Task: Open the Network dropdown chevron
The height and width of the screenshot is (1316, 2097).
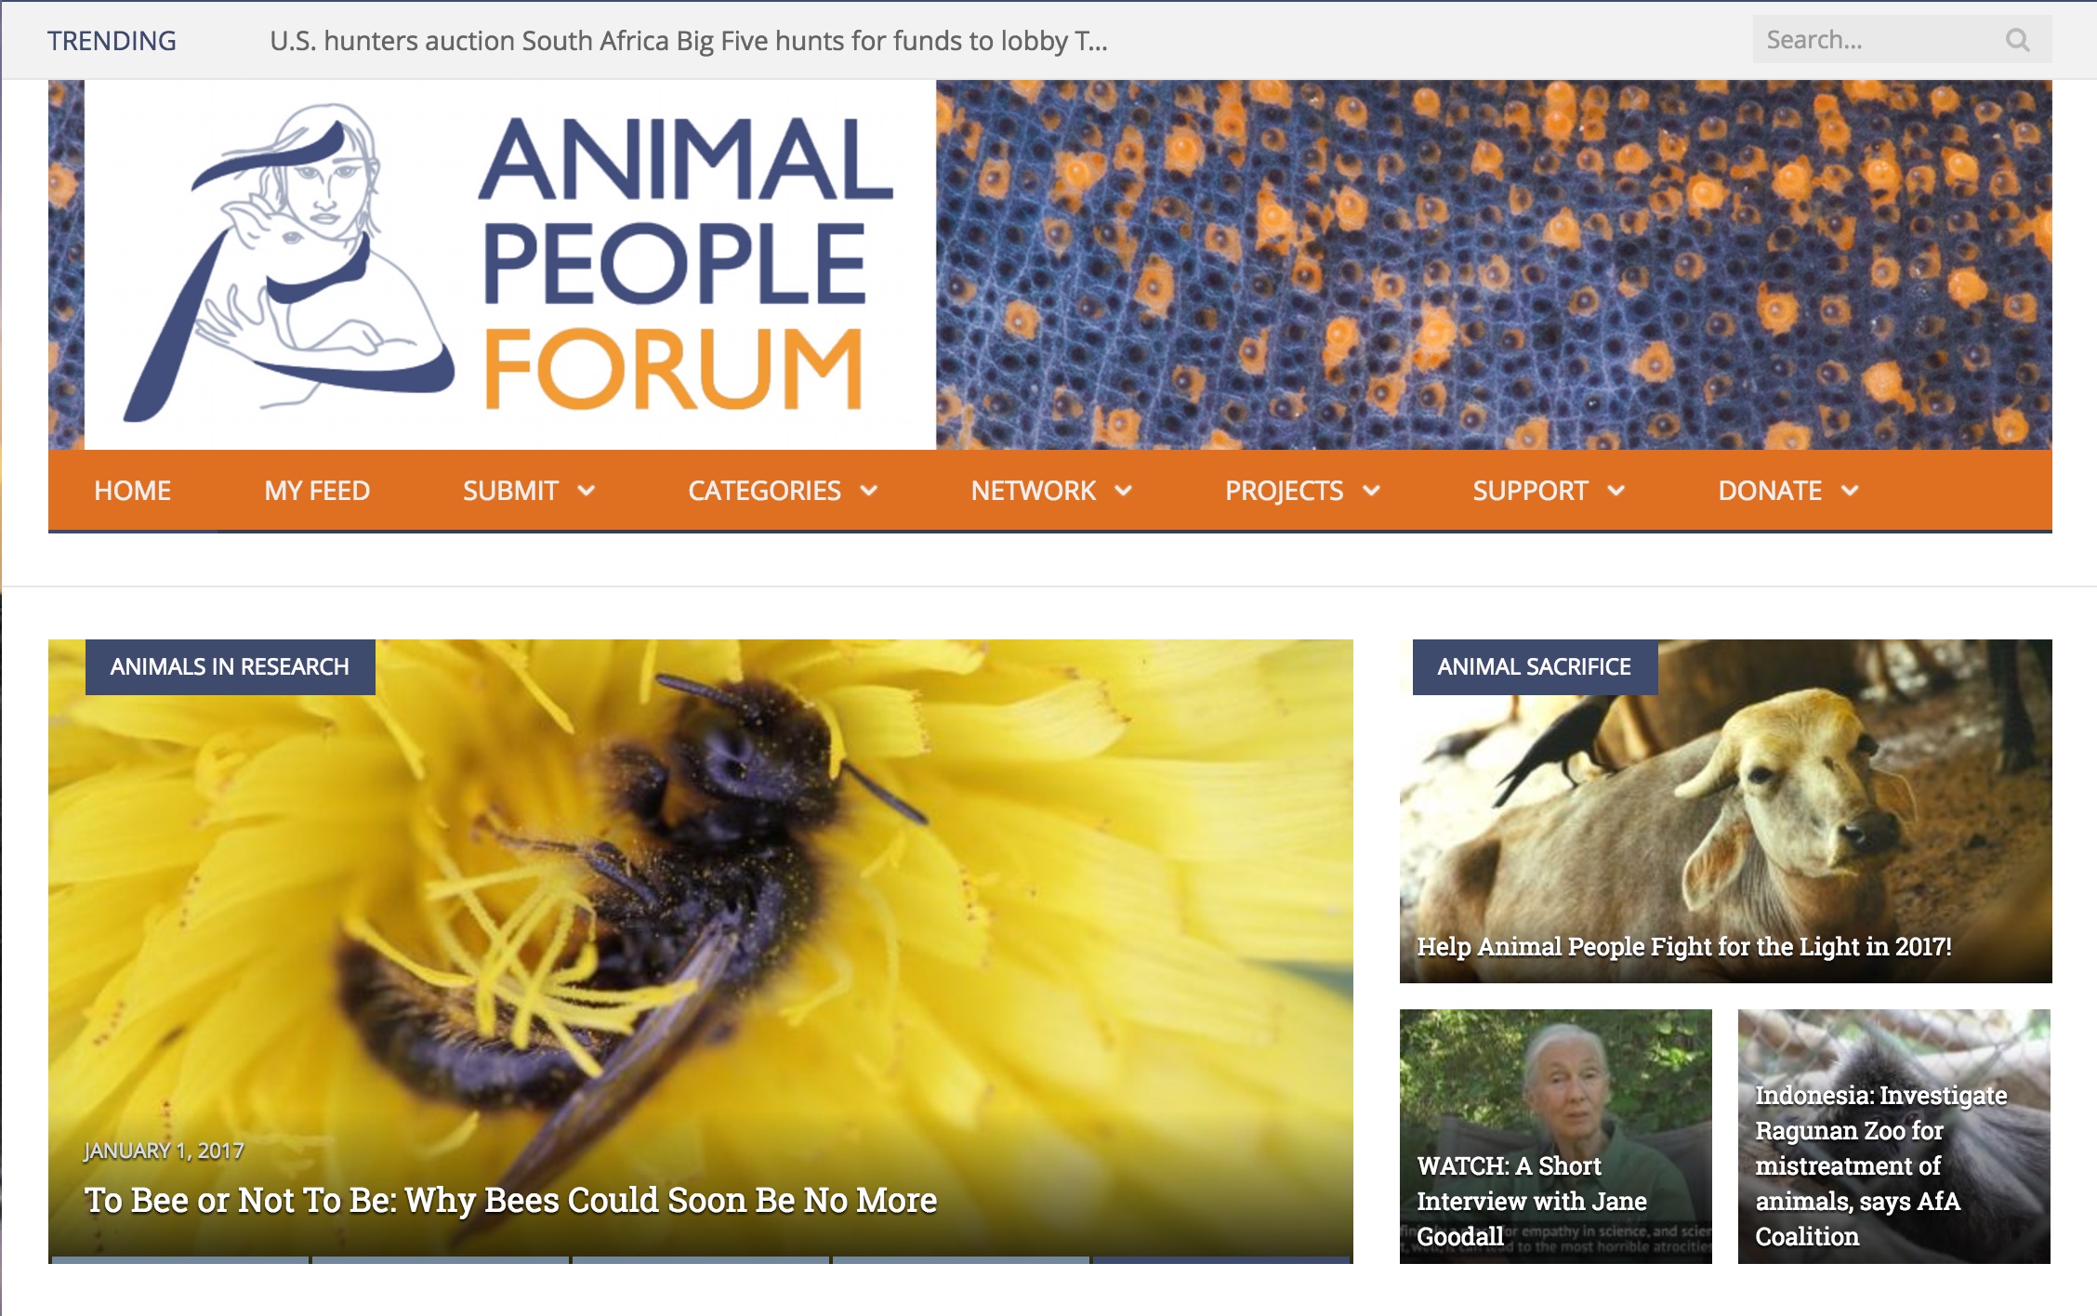Action: 1123,491
